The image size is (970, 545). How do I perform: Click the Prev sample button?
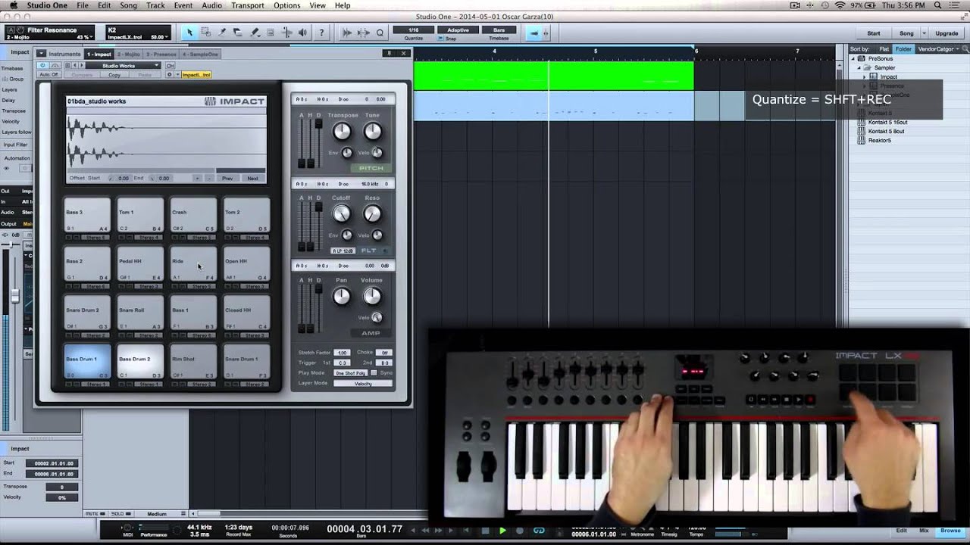[x=227, y=178]
